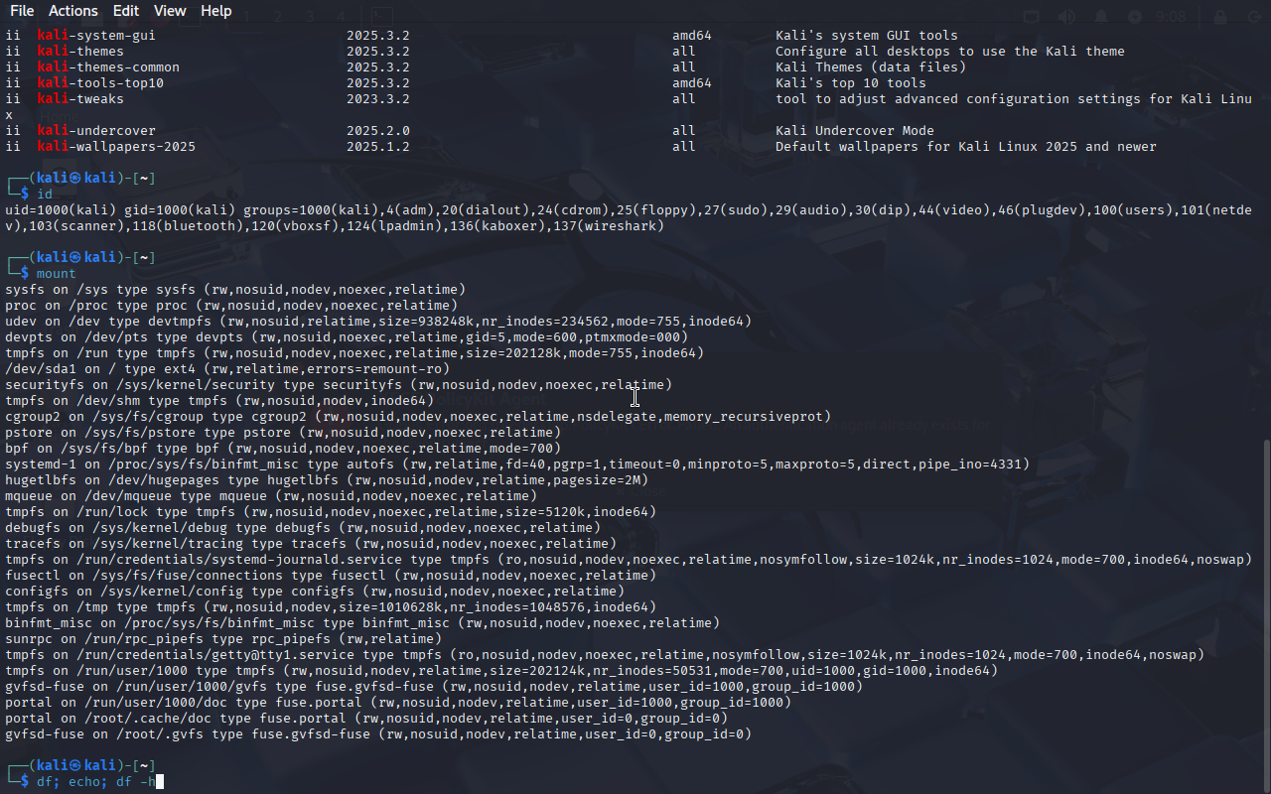This screenshot has height=794, width=1271.
Task: Open the Help menu
Action: pyautogui.click(x=215, y=11)
